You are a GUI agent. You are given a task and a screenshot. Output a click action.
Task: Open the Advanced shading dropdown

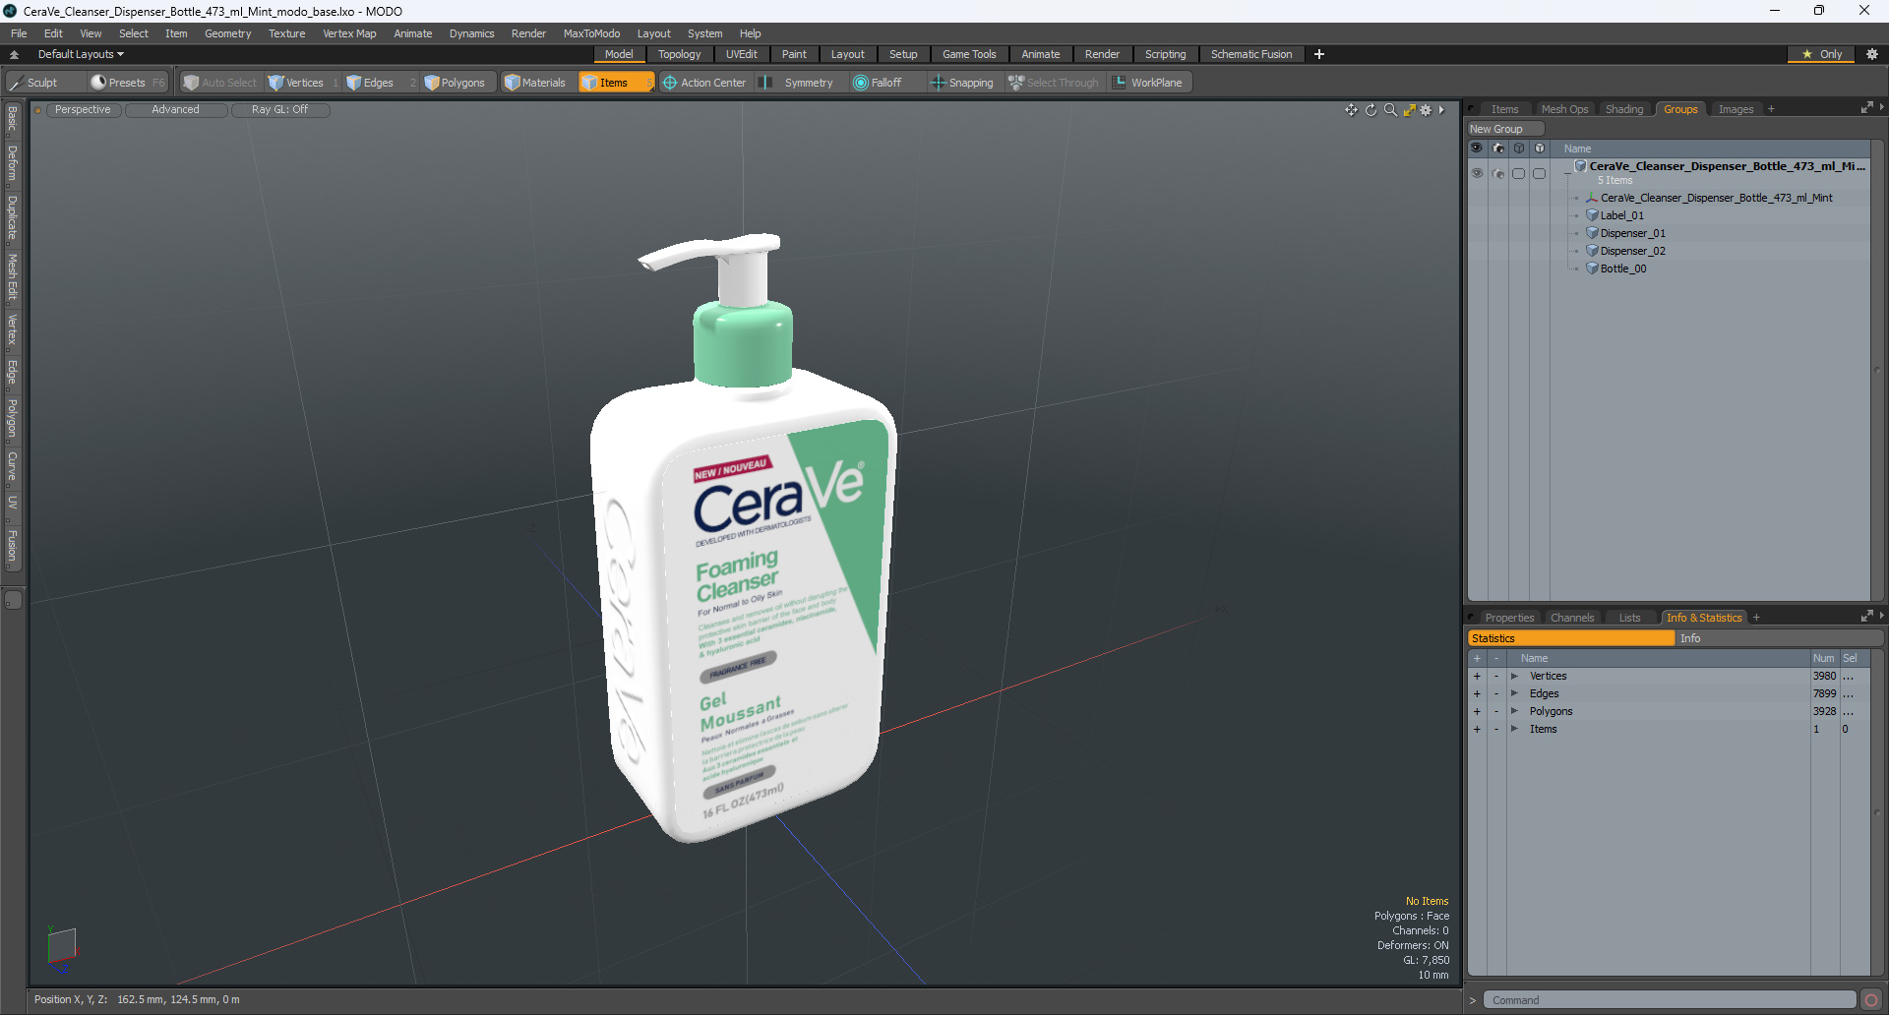click(x=175, y=110)
